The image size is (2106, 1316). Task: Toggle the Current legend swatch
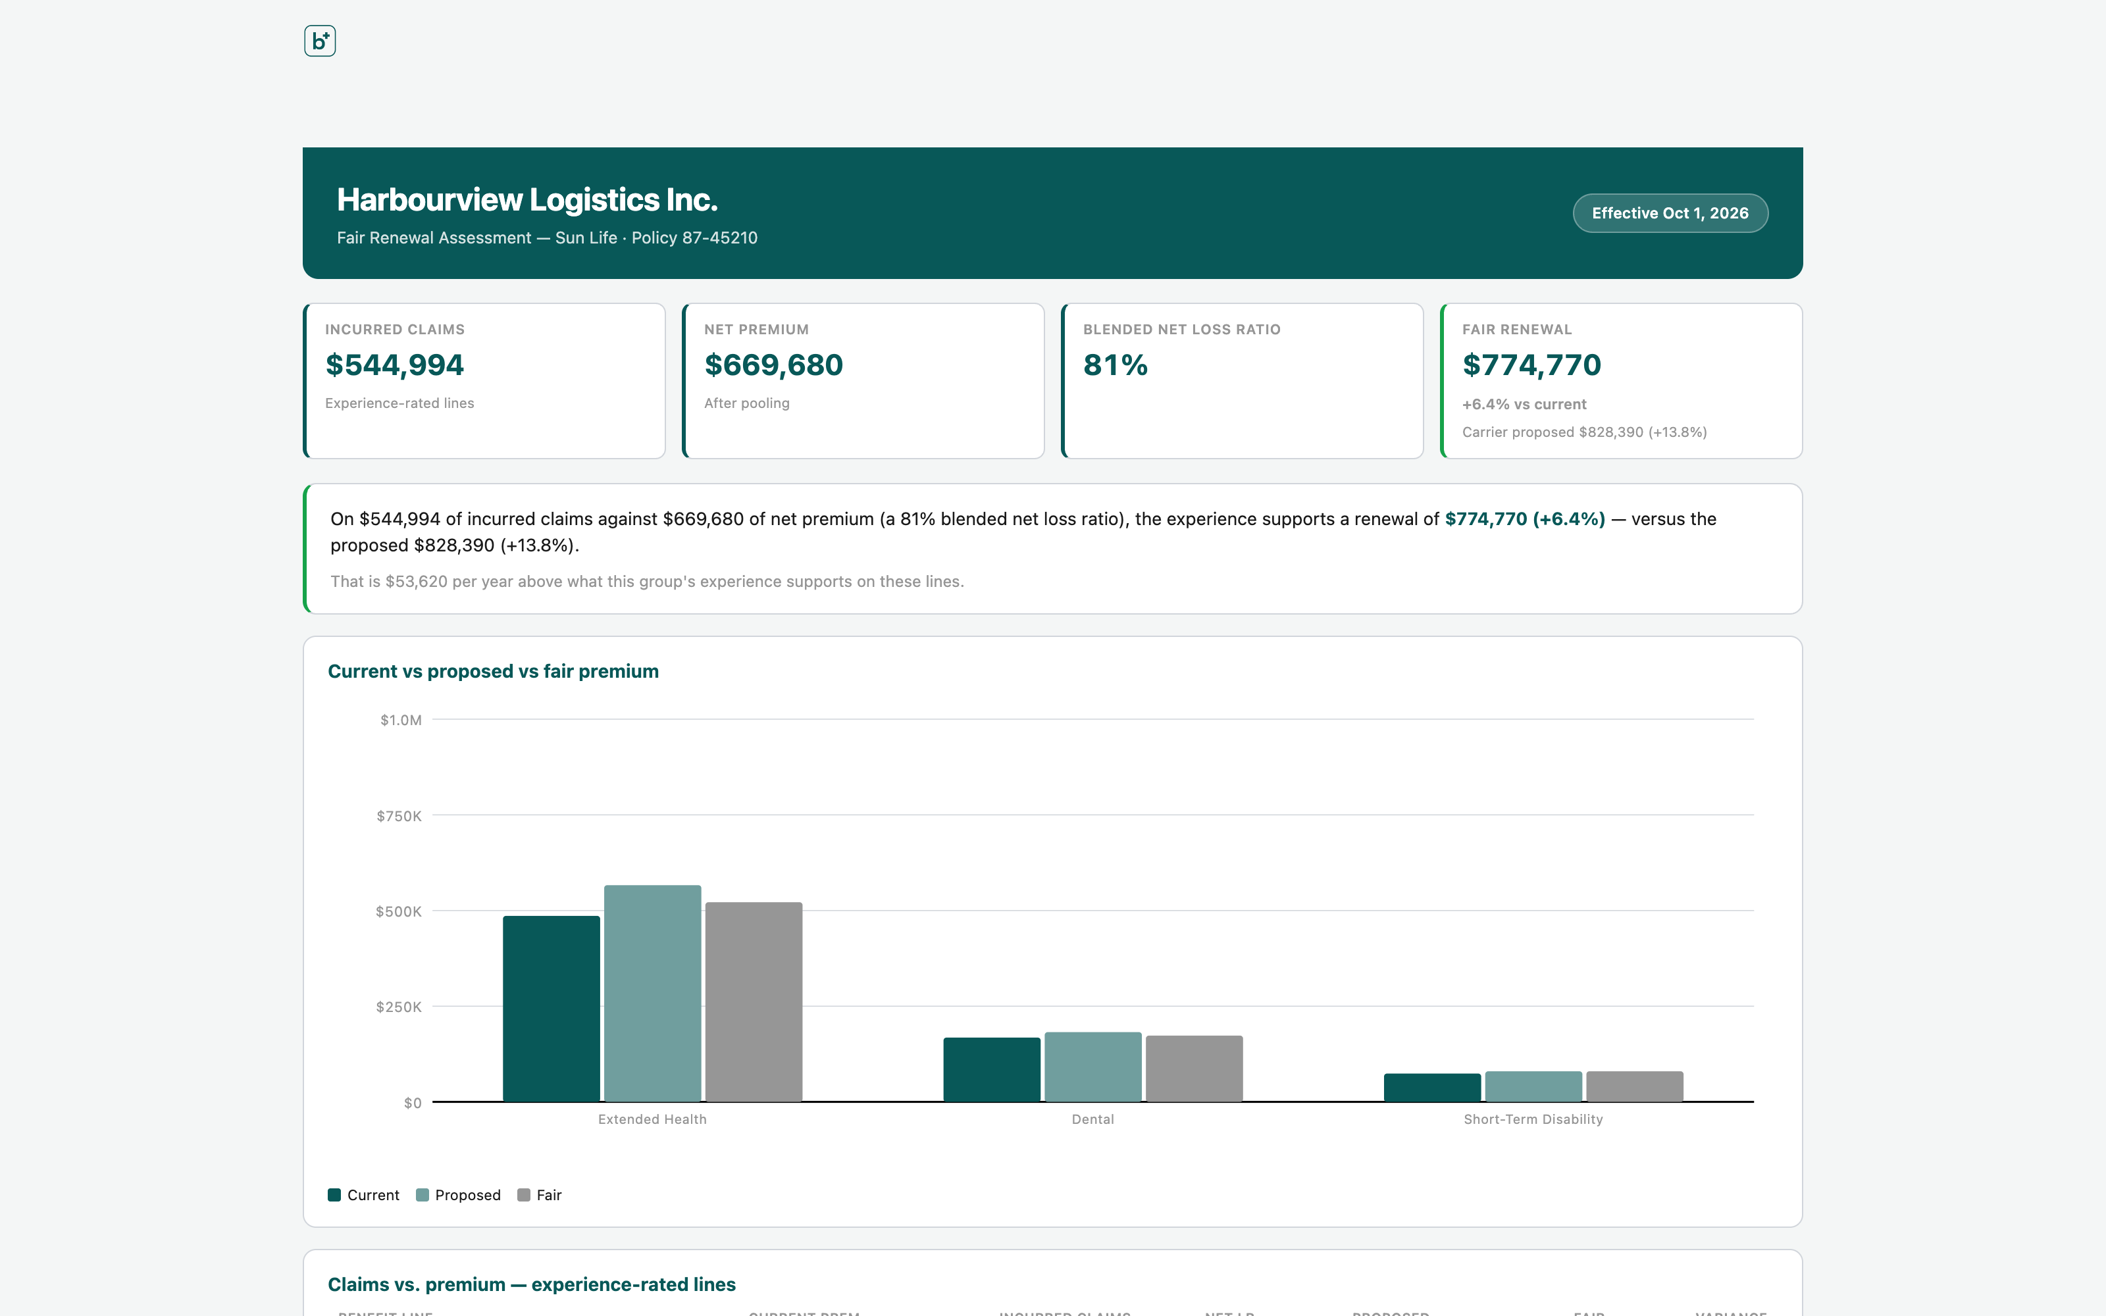[x=334, y=1194]
